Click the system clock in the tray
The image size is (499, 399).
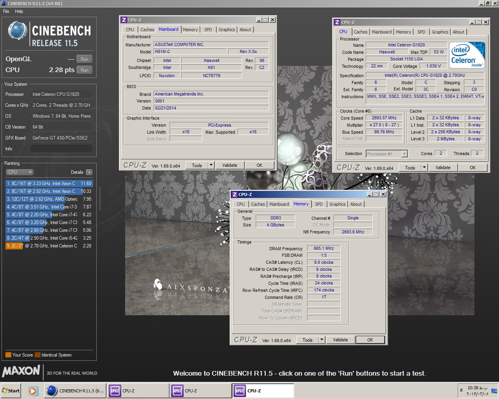(478, 391)
